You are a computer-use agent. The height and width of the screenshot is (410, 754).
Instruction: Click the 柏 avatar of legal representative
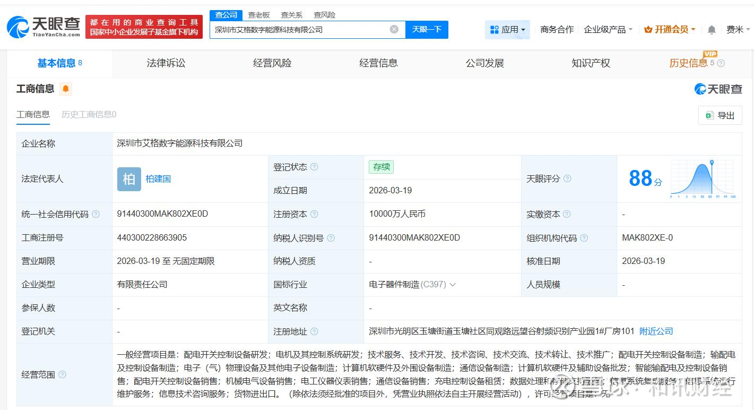[x=129, y=179]
